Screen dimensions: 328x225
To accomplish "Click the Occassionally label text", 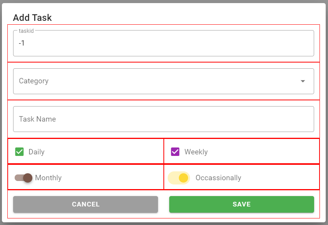I will (218, 178).
